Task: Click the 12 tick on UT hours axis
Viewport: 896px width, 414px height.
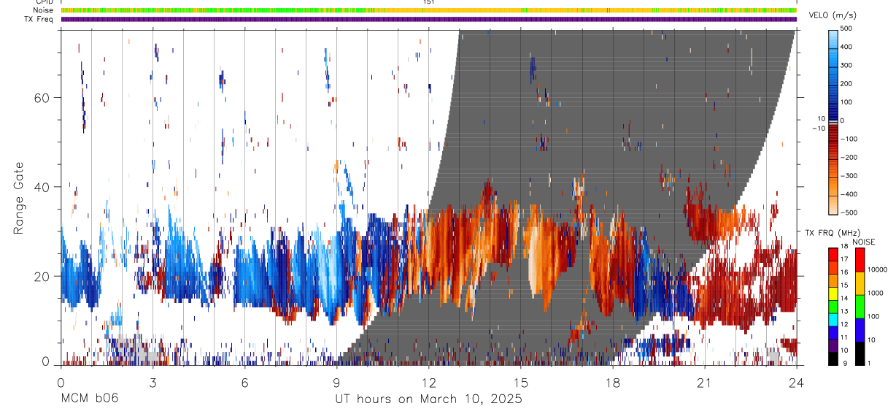Action: [429, 383]
